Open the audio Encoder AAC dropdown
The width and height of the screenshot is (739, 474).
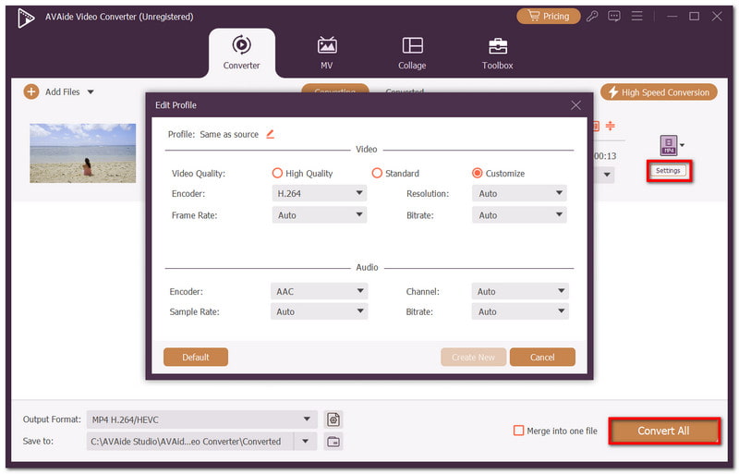pyautogui.click(x=319, y=291)
